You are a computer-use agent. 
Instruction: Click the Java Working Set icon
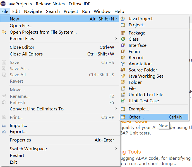123,76
